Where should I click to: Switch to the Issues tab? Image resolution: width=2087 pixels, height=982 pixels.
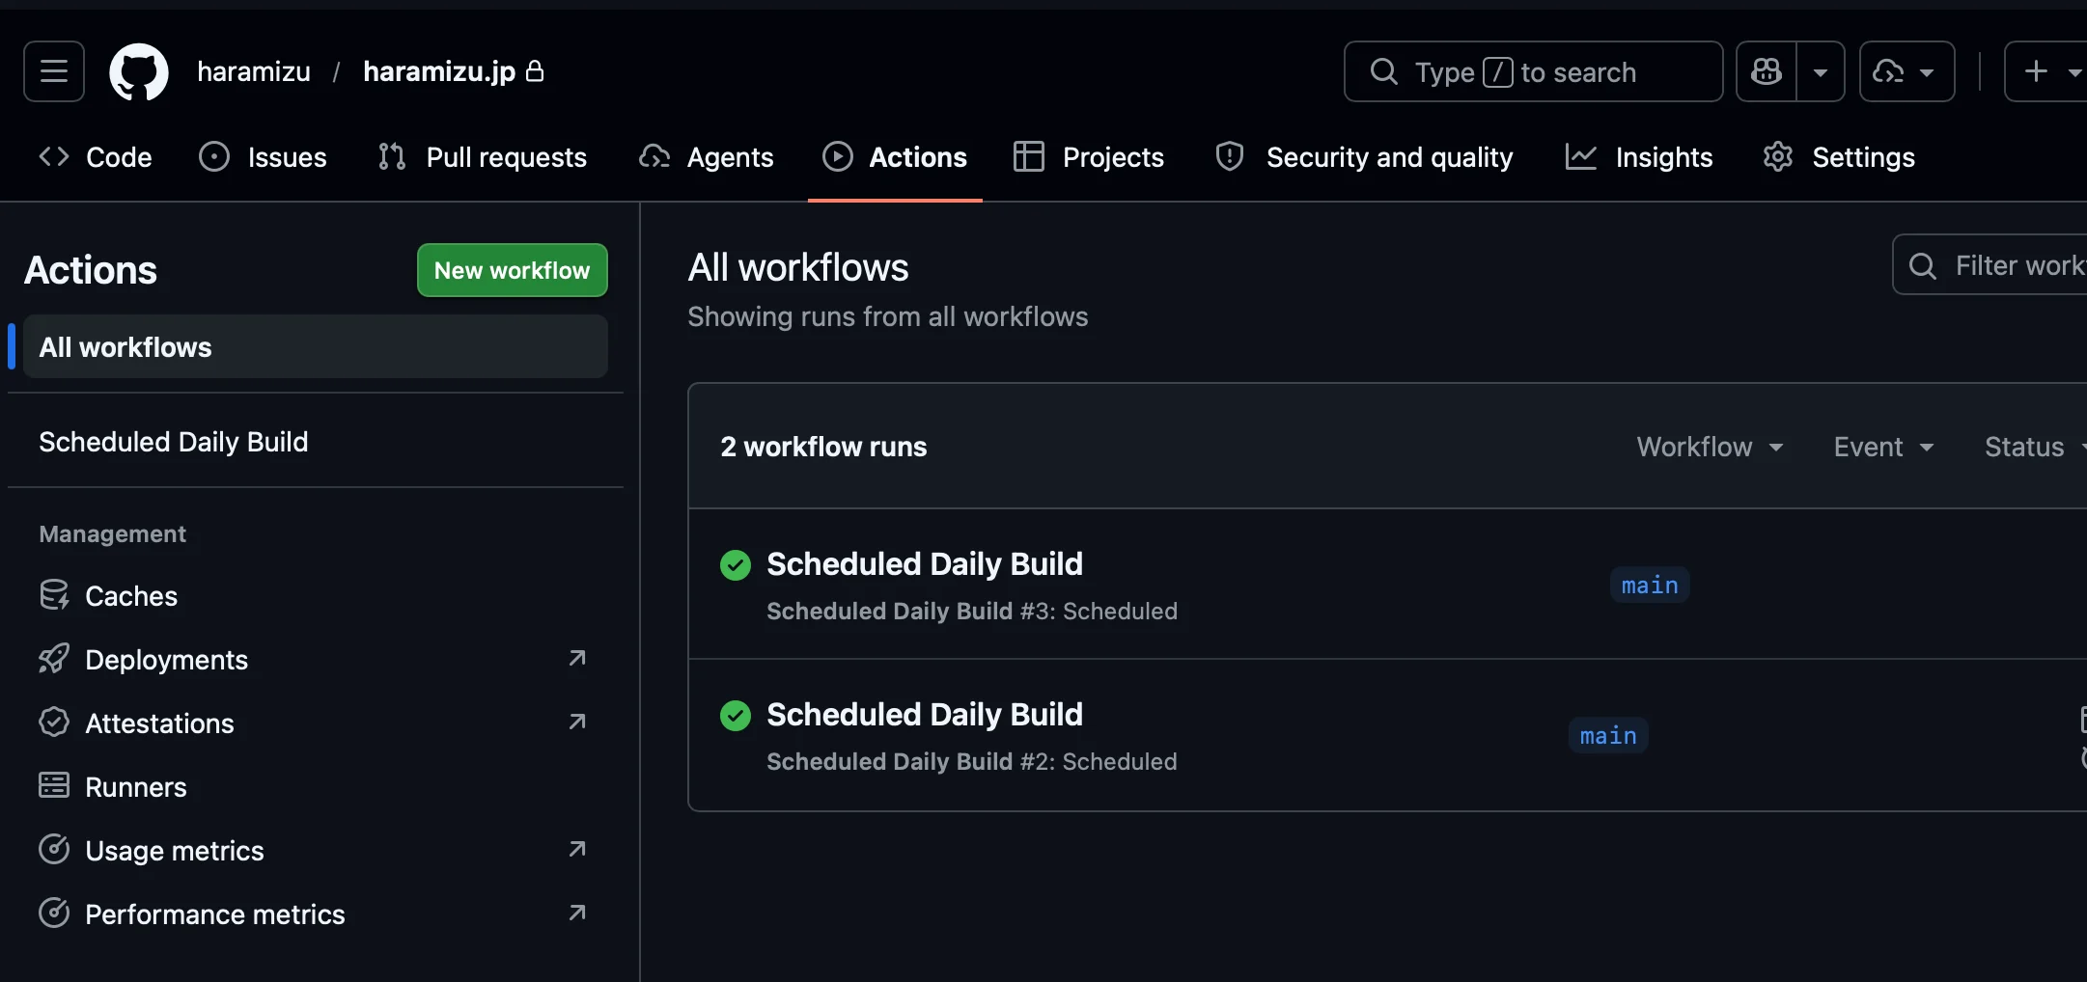point(263,157)
